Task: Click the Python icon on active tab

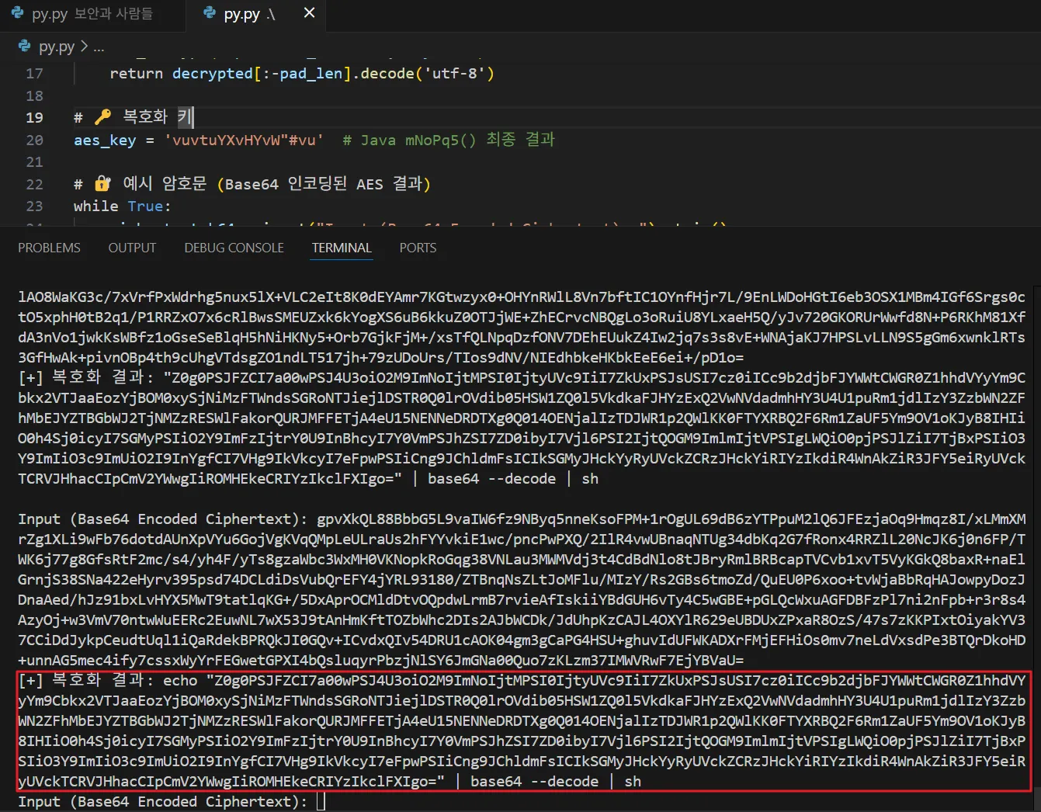Action: (209, 13)
